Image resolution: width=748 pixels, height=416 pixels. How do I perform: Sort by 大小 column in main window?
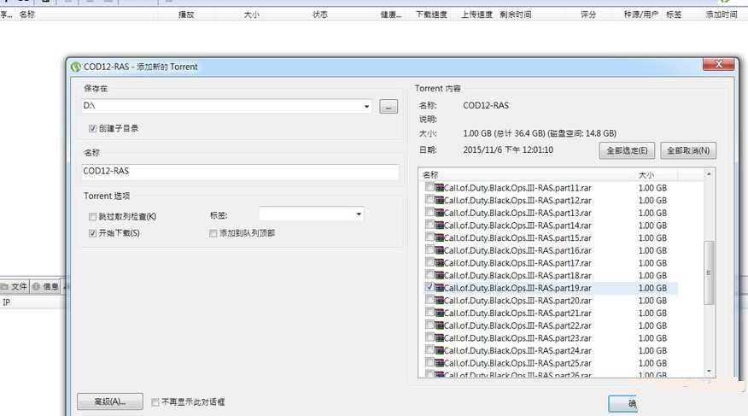(251, 15)
